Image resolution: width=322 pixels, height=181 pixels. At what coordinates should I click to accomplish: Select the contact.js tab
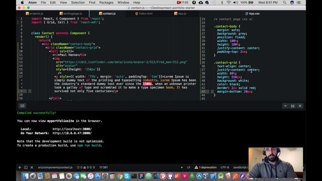[x=107, y=14]
